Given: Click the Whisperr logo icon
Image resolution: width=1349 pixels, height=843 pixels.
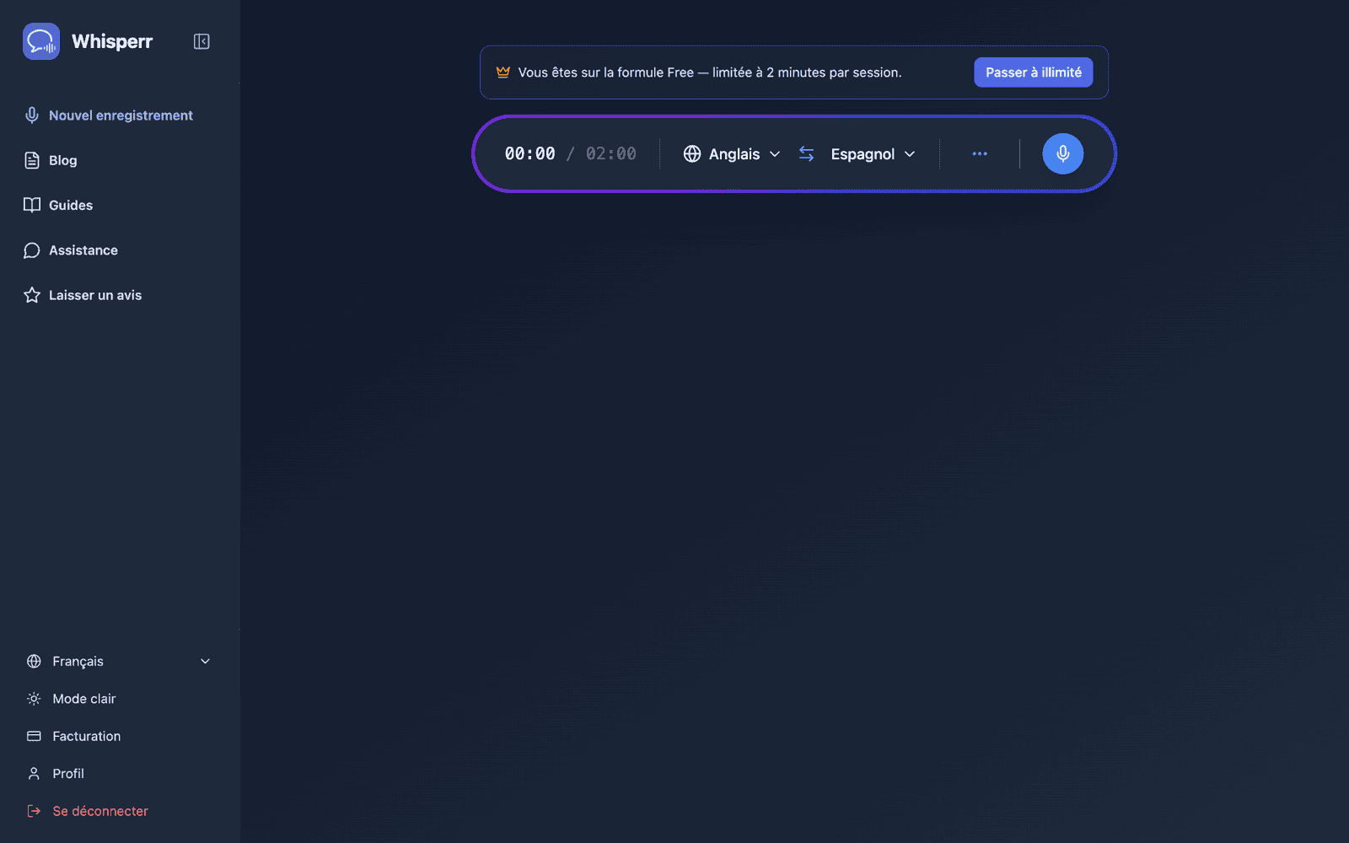Looking at the screenshot, I should click(x=41, y=41).
